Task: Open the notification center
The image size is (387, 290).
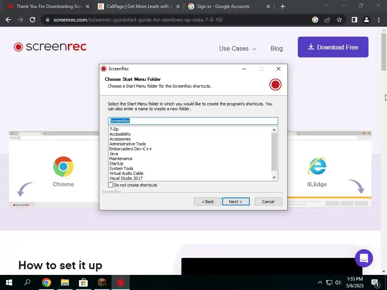Action: [375, 282]
